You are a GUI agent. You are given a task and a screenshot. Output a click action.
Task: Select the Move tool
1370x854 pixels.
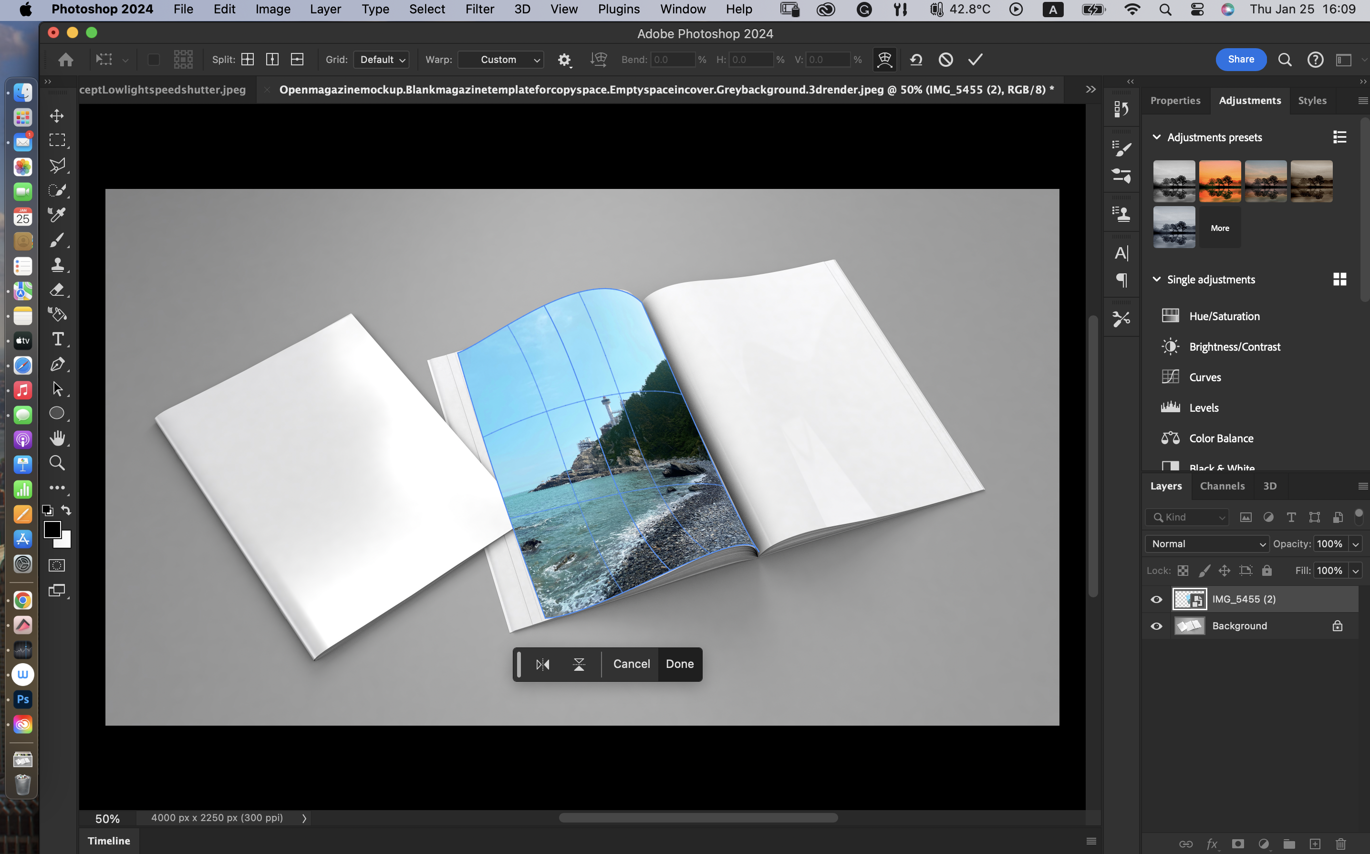click(x=57, y=116)
